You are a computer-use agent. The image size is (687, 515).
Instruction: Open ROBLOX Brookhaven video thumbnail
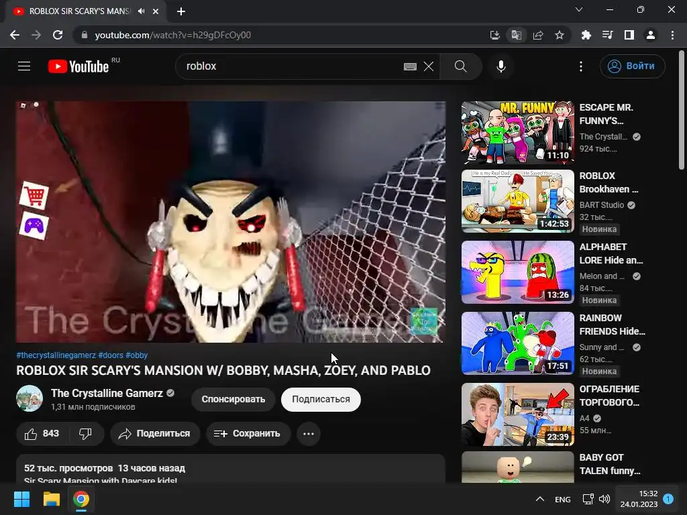pos(517,201)
